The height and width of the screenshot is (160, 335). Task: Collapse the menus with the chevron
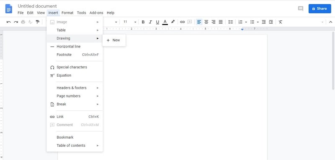[330, 22]
